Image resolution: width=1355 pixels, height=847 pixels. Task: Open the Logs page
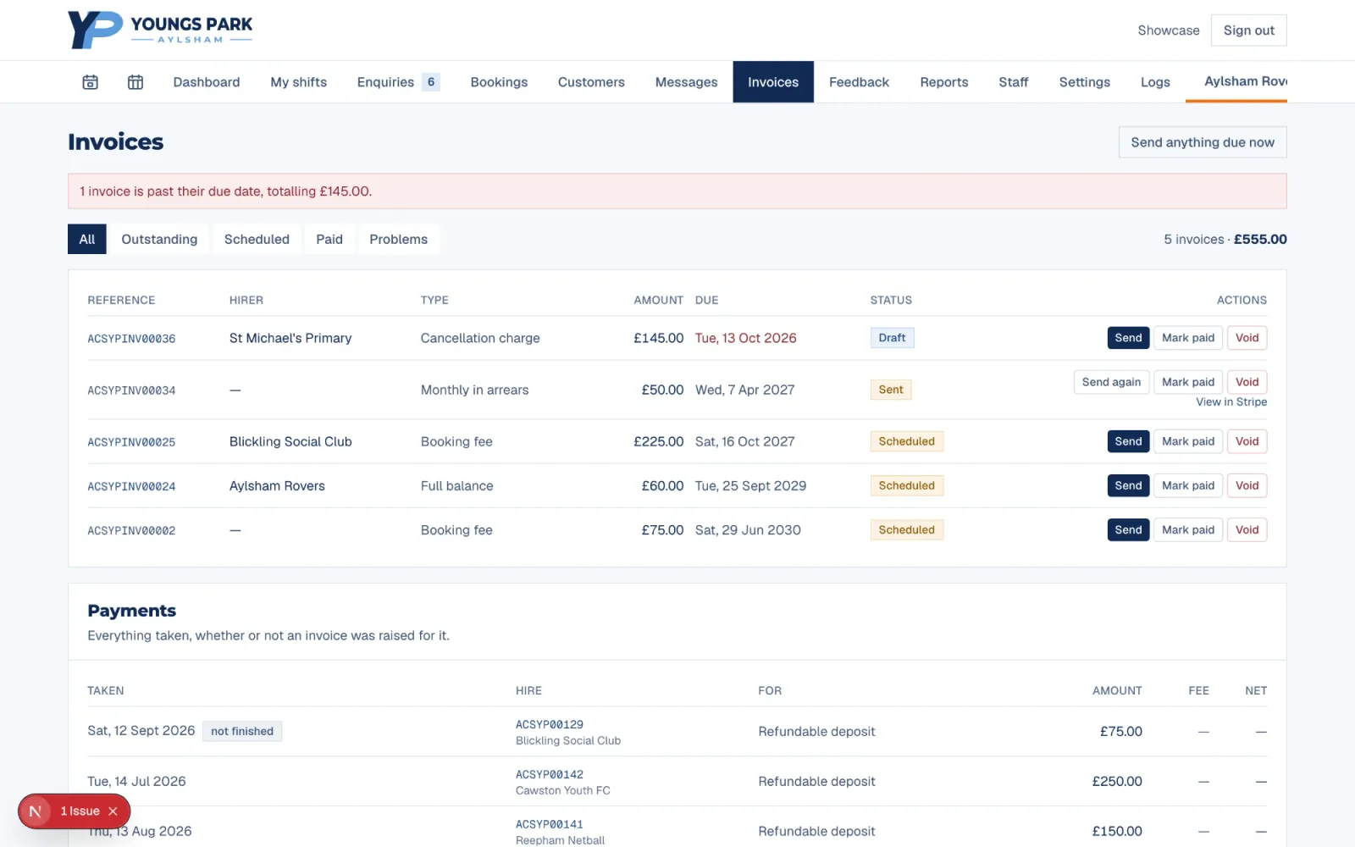click(1155, 82)
